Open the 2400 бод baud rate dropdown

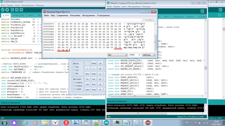[x=149, y=55]
